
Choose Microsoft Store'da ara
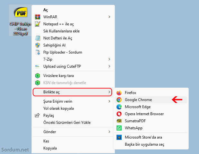point(151,137)
